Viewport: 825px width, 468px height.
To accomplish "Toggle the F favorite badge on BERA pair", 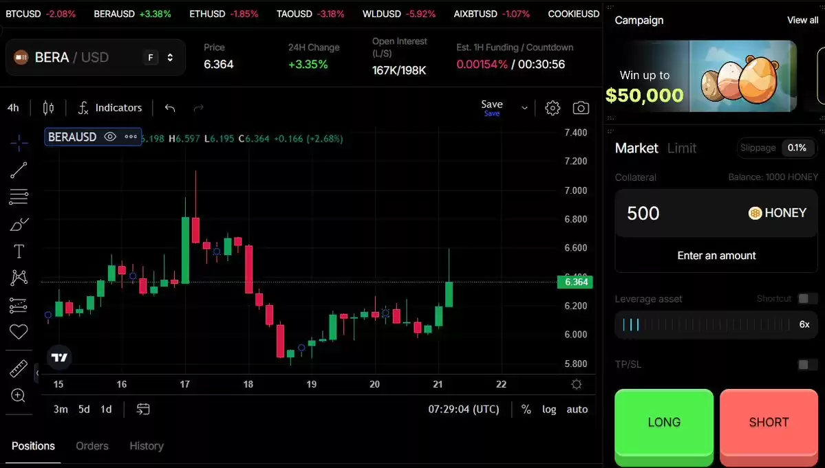I will [x=151, y=57].
